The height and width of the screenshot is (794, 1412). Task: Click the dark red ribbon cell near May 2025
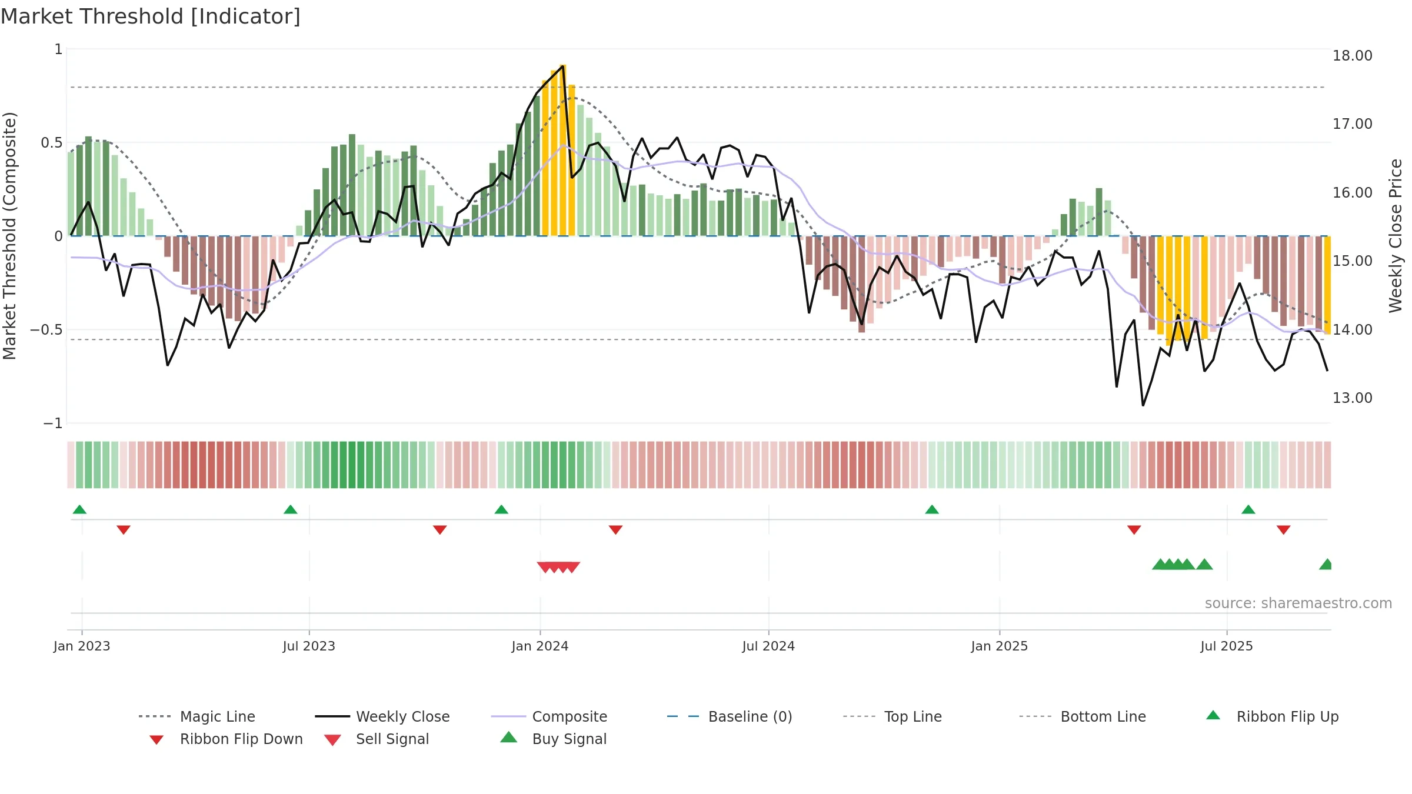(1169, 465)
